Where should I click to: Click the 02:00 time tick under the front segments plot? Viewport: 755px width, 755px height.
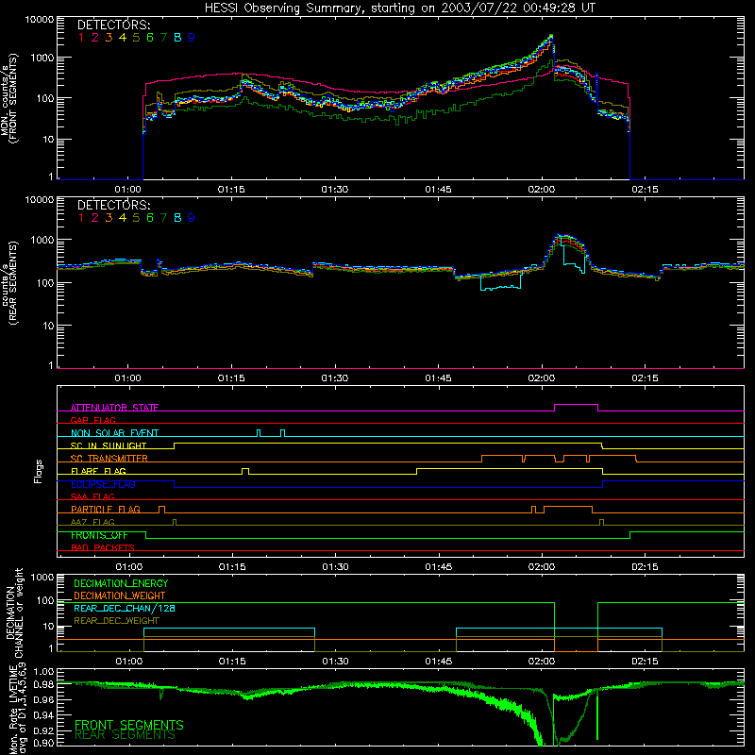(541, 190)
